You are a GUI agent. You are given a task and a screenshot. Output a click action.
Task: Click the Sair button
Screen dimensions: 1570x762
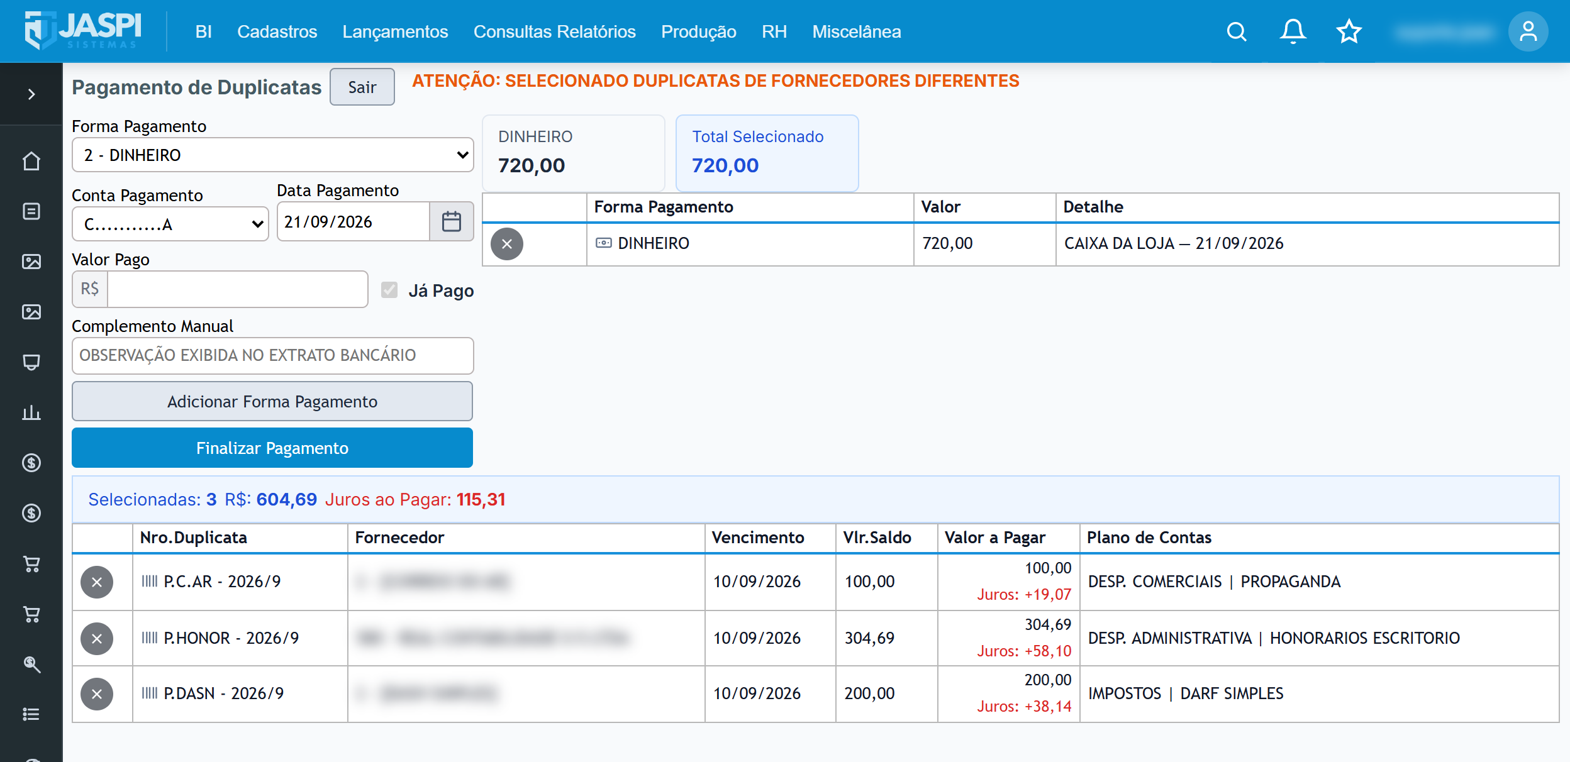coord(362,87)
